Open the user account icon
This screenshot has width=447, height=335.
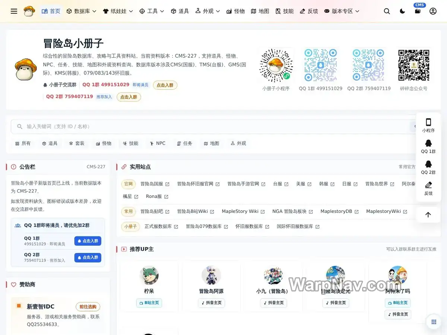coord(433,11)
